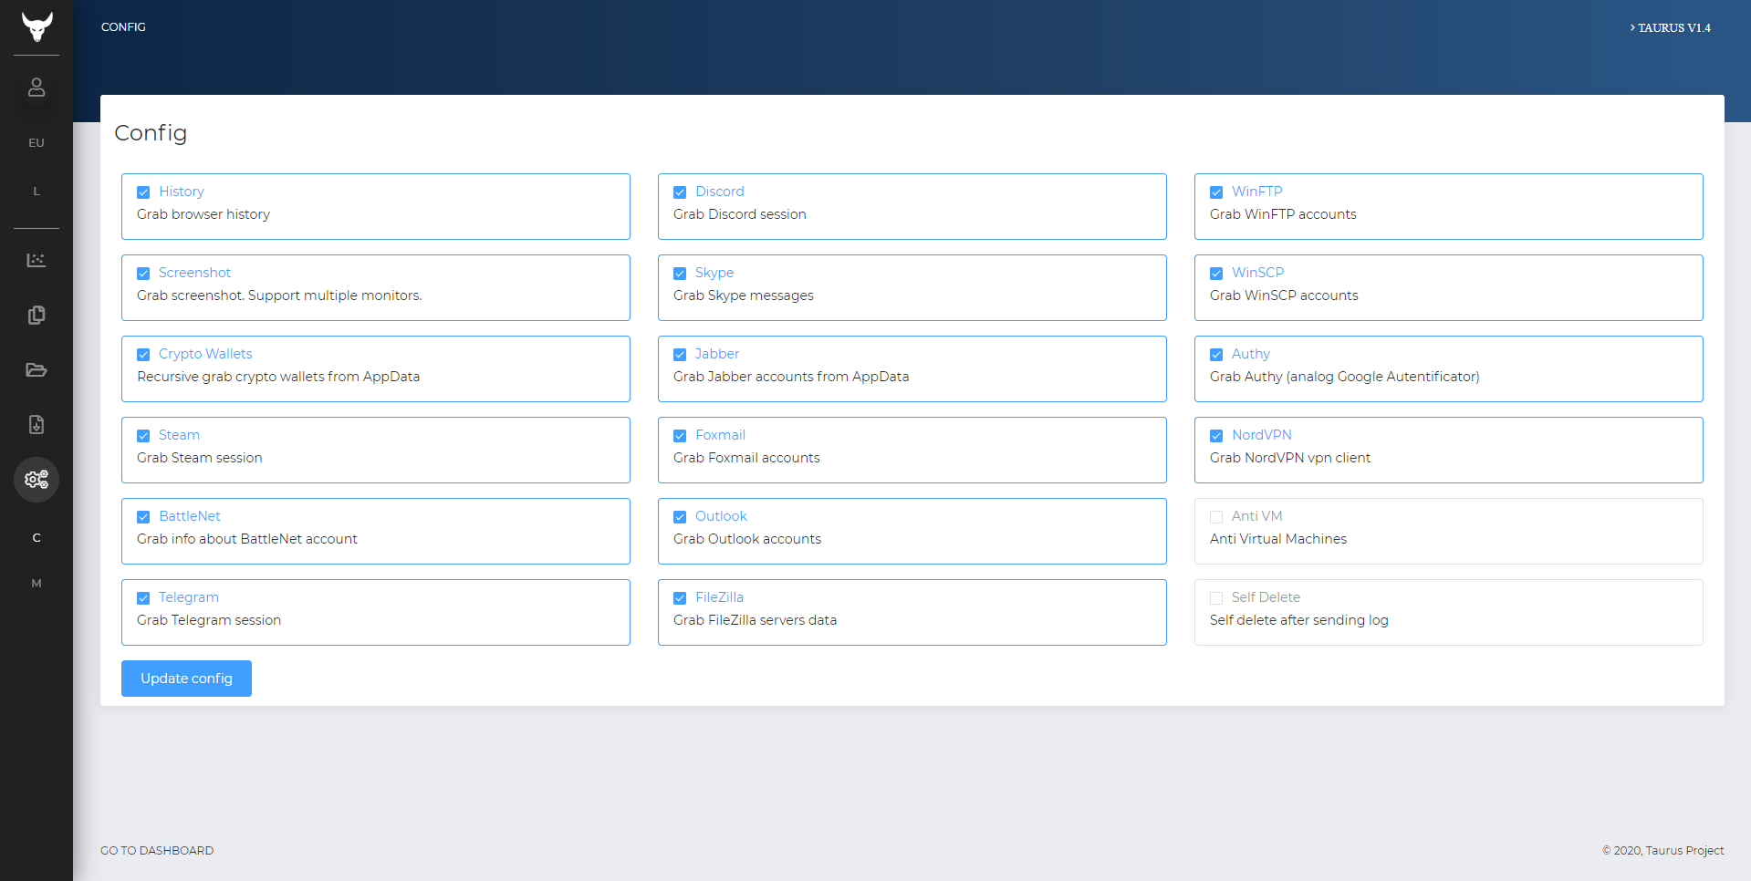This screenshot has width=1751, height=881.
Task: Check the Anti VM checkbox
Action: pos(1216,517)
